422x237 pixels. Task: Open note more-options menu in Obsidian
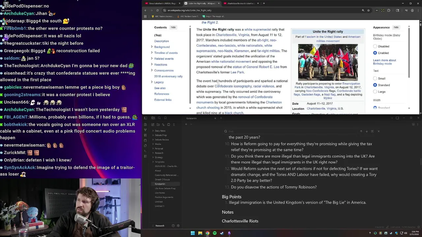click(418, 124)
